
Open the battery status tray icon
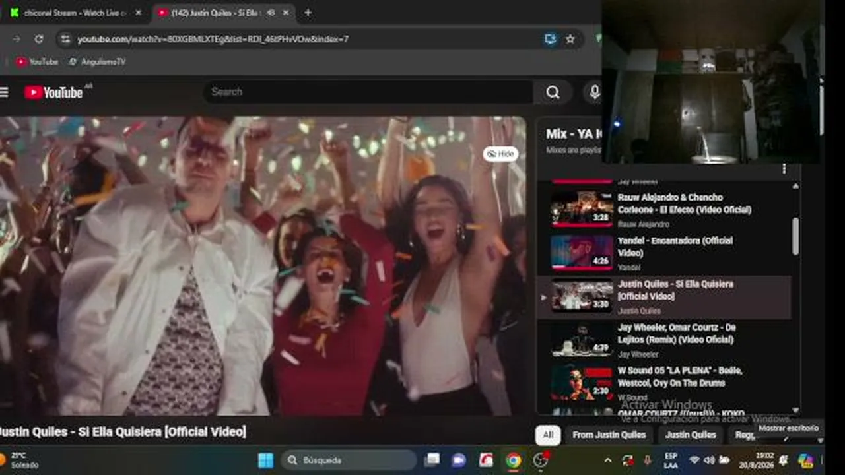click(724, 460)
